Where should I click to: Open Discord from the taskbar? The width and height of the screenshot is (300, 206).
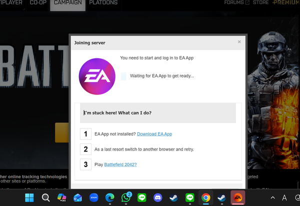(x=157, y=197)
